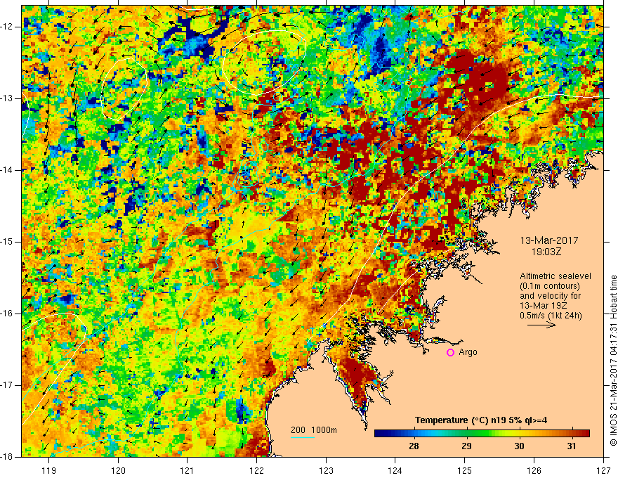
Task: Click the dark blue end of temperature colorbar
Action: 381,433
